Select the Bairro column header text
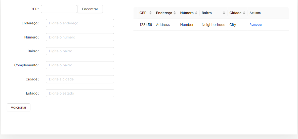The height and width of the screenshot is (139, 298). 206,13
